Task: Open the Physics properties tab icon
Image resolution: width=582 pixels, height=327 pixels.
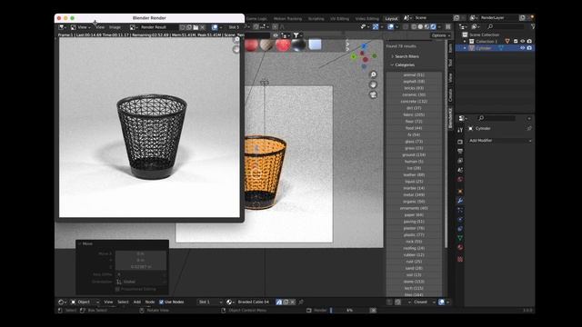Action: [460, 220]
